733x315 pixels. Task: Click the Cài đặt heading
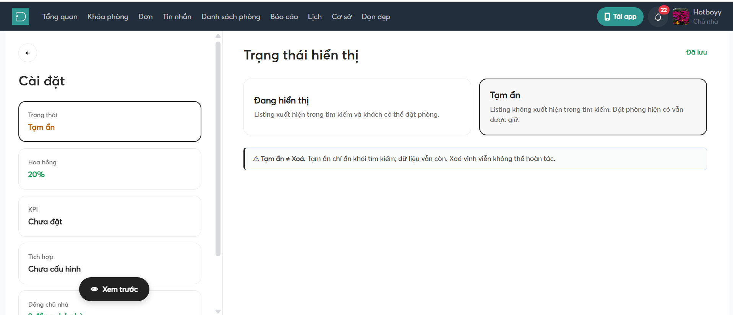coord(42,81)
